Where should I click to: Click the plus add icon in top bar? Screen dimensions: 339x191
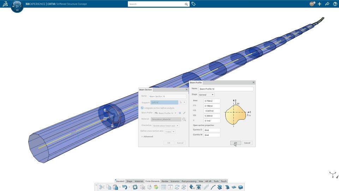(319, 4)
